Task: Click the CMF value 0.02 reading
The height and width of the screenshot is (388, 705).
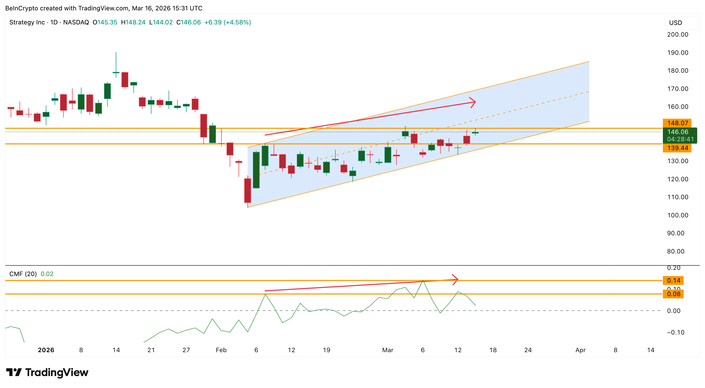Action: 47,274
